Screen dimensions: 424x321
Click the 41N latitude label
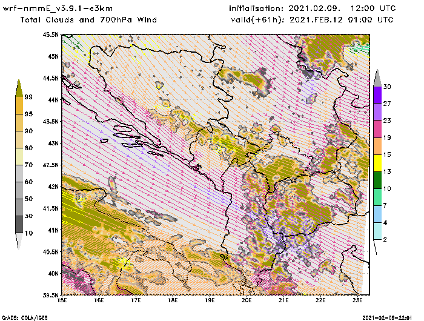[x=53, y=230]
